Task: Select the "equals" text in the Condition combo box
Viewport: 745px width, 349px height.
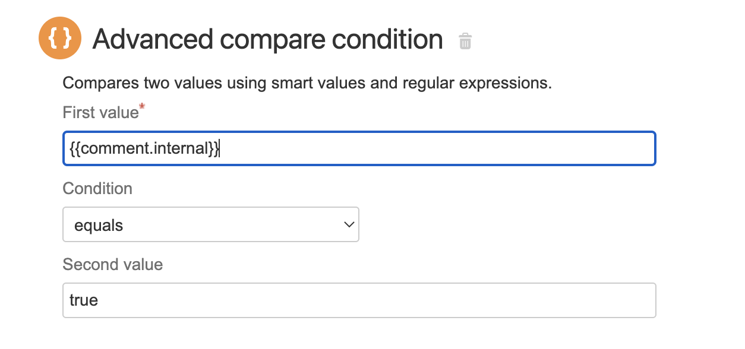Action: [99, 226]
